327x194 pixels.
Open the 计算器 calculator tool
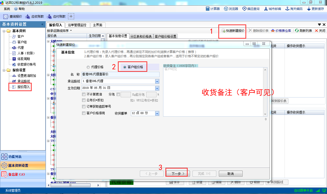(x=213, y=9)
